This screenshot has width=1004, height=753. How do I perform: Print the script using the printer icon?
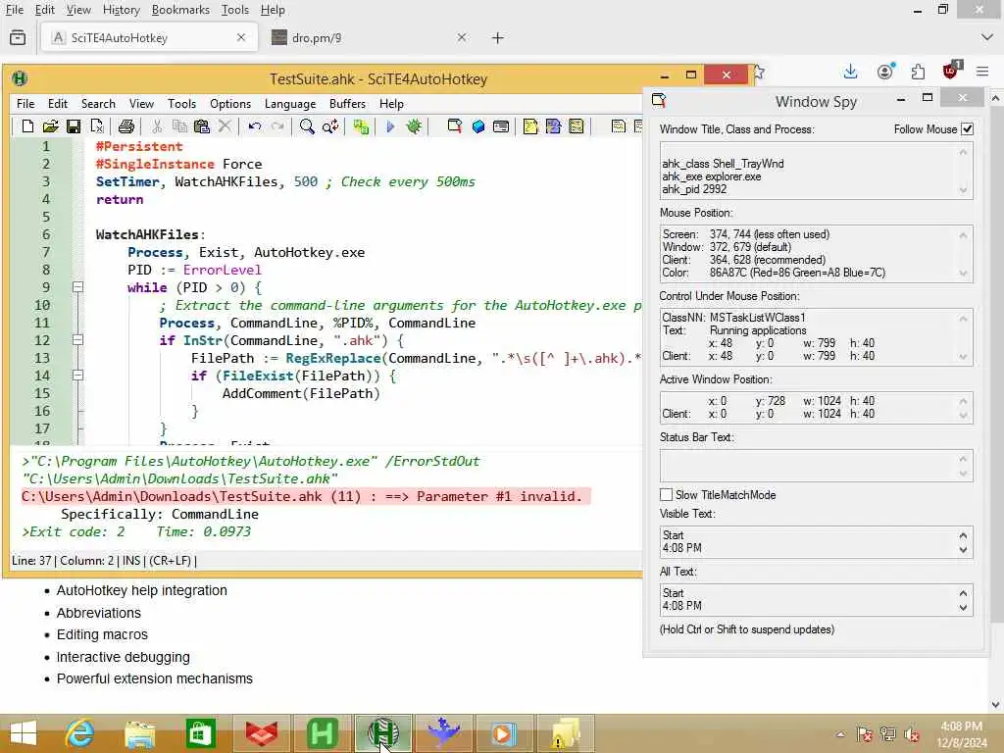pos(126,126)
